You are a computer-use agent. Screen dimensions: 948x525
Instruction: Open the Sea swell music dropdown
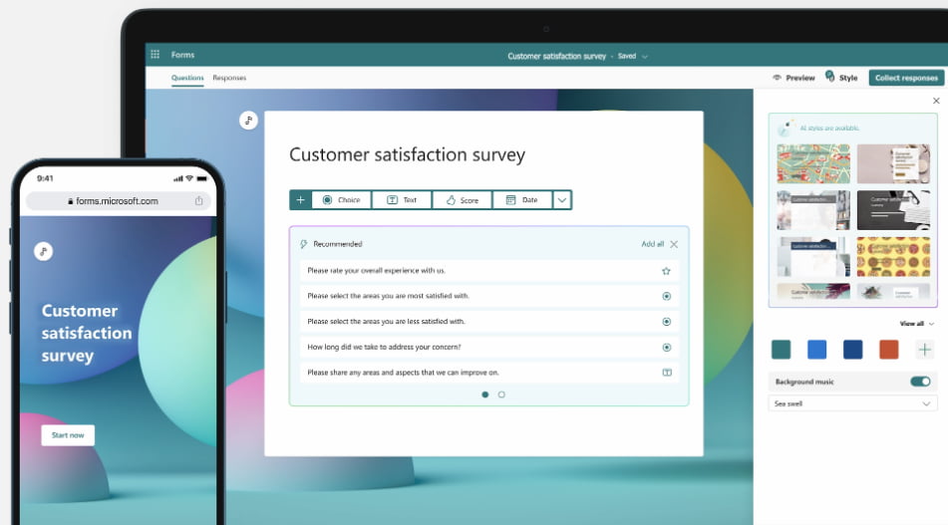coord(852,403)
